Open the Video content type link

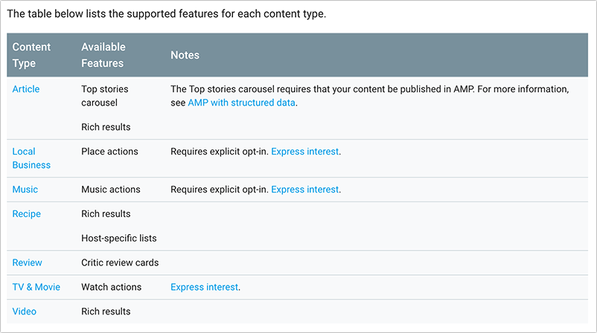coord(25,311)
